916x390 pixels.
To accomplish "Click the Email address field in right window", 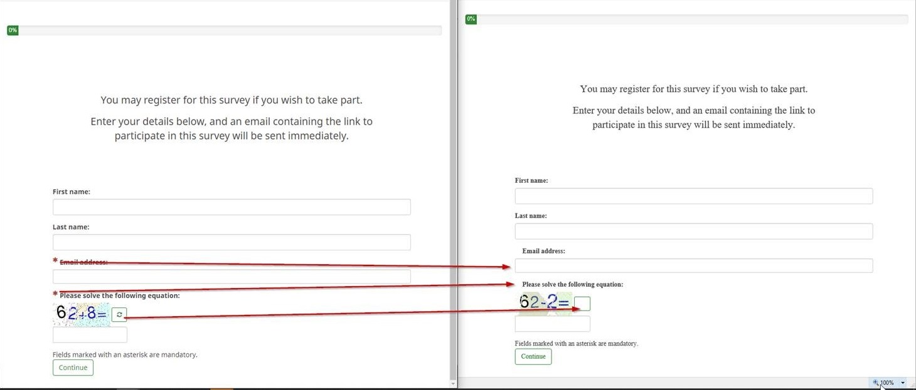I will point(694,265).
